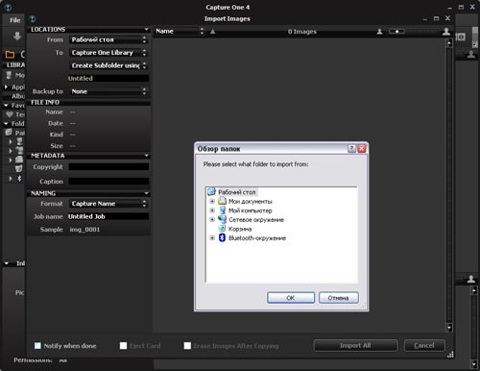Viewport: 480px width, 371px height.
Task: Open the Format dropdown showing Capture Name
Action: pos(108,204)
